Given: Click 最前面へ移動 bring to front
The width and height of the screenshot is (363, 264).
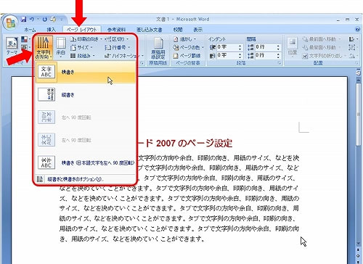Looking at the screenshot, I should coord(322,39).
